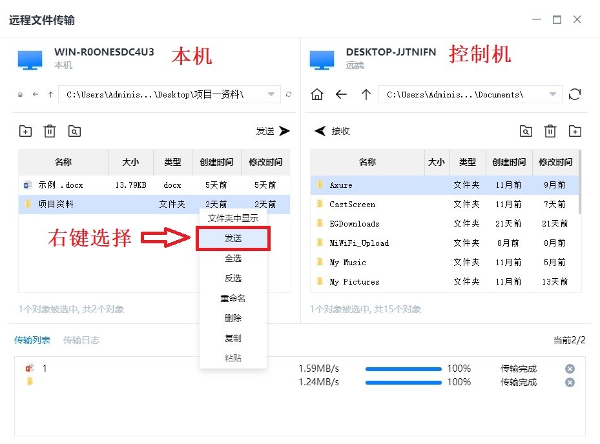This screenshot has height=444, width=600.
Task: Expand the remote path dropdown arrow
Action: point(553,94)
